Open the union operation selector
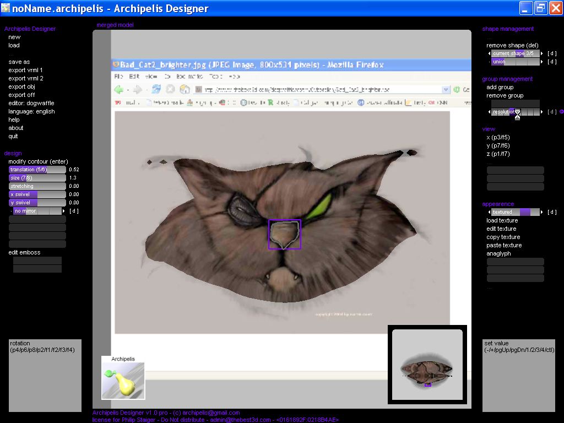Image resolution: width=564 pixels, height=423 pixels. click(x=516, y=62)
